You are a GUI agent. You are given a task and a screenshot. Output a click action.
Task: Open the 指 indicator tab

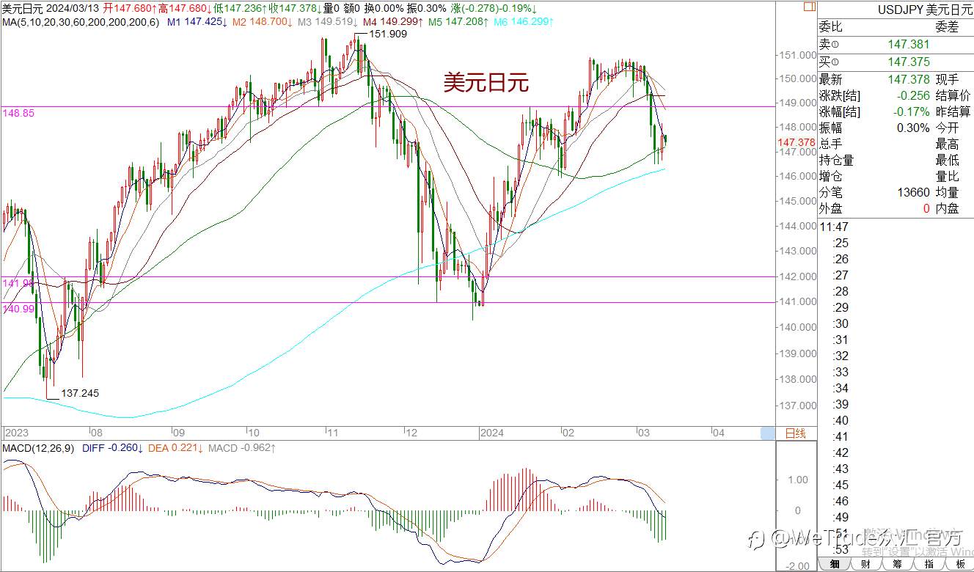(x=929, y=564)
